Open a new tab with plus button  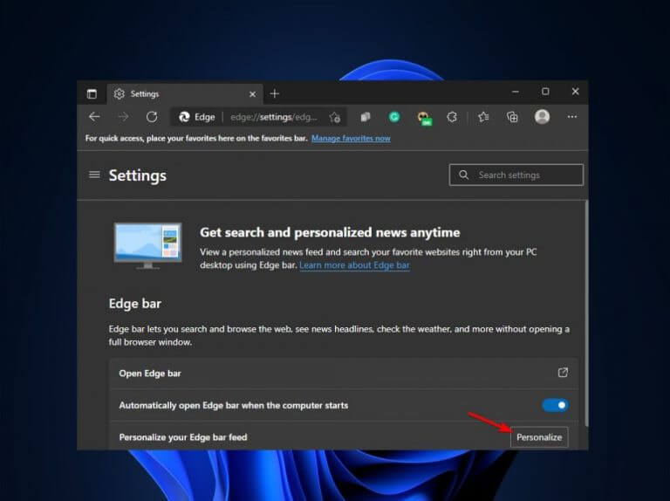click(274, 93)
